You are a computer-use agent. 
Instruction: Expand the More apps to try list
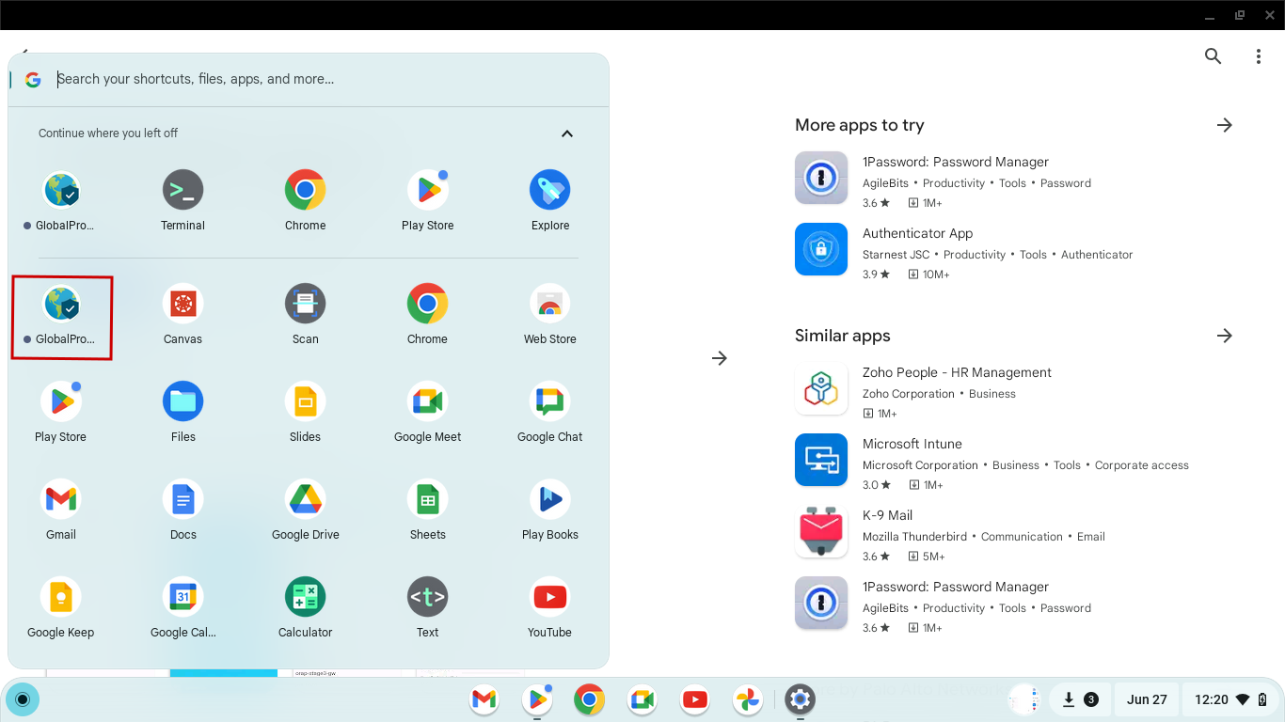[x=1225, y=125]
